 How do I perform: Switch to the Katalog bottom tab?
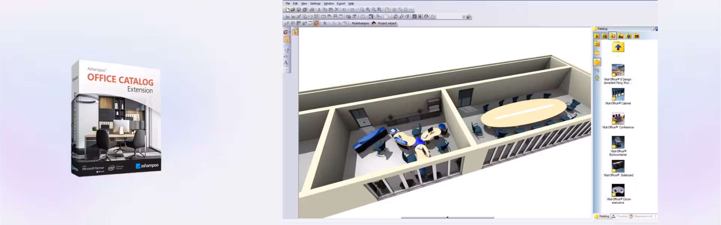tap(602, 216)
